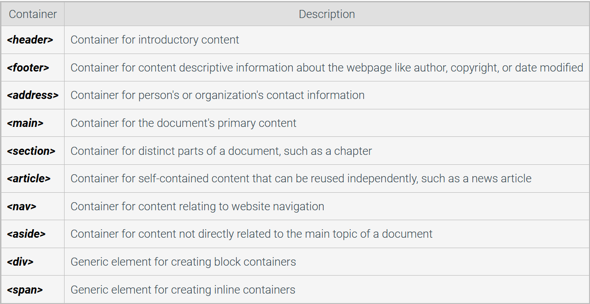
Task: Select the <header> cell
Action: pos(33,40)
